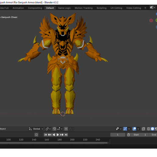Click the 3D cursor at the model's feet
Image resolution: width=157 pixels, height=157 pixels.
pyautogui.click(x=63, y=114)
